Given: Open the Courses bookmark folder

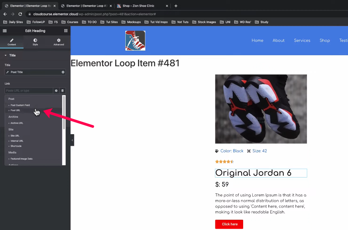Looking at the screenshot, I should [70, 22].
